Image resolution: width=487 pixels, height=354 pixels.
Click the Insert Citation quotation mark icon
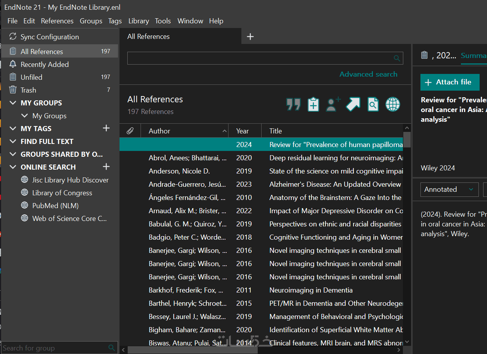coord(293,104)
